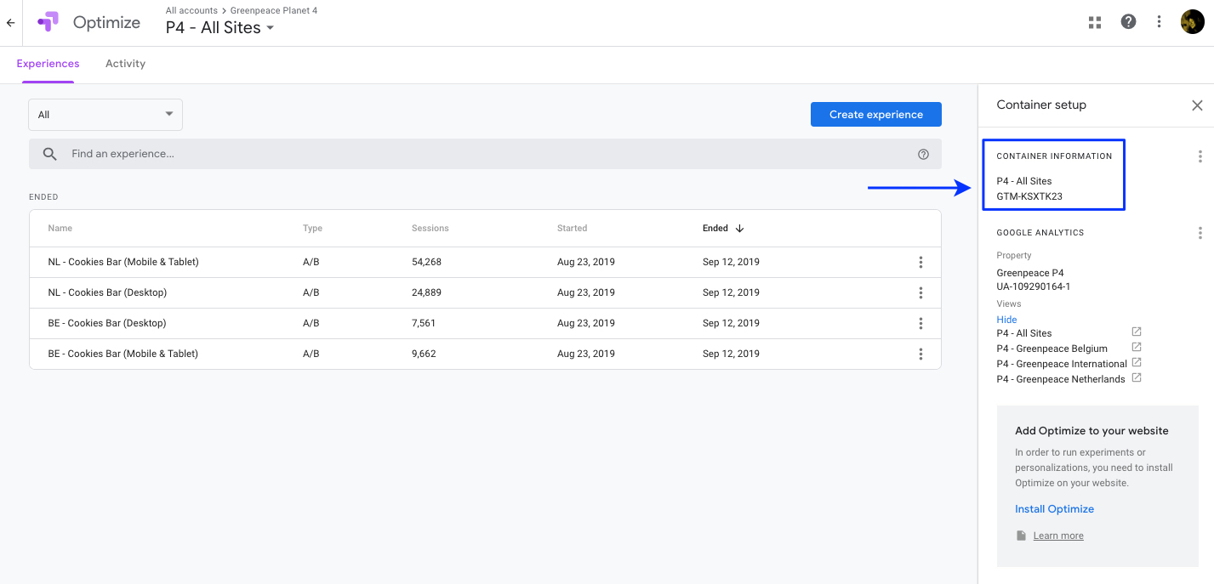Open Greenpeace Belgium view external link
The width and height of the screenshot is (1214, 584).
click(x=1136, y=348)
